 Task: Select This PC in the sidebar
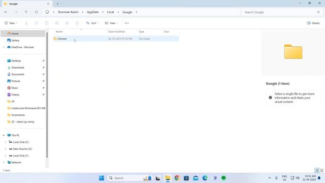click(x=15, y=135)
